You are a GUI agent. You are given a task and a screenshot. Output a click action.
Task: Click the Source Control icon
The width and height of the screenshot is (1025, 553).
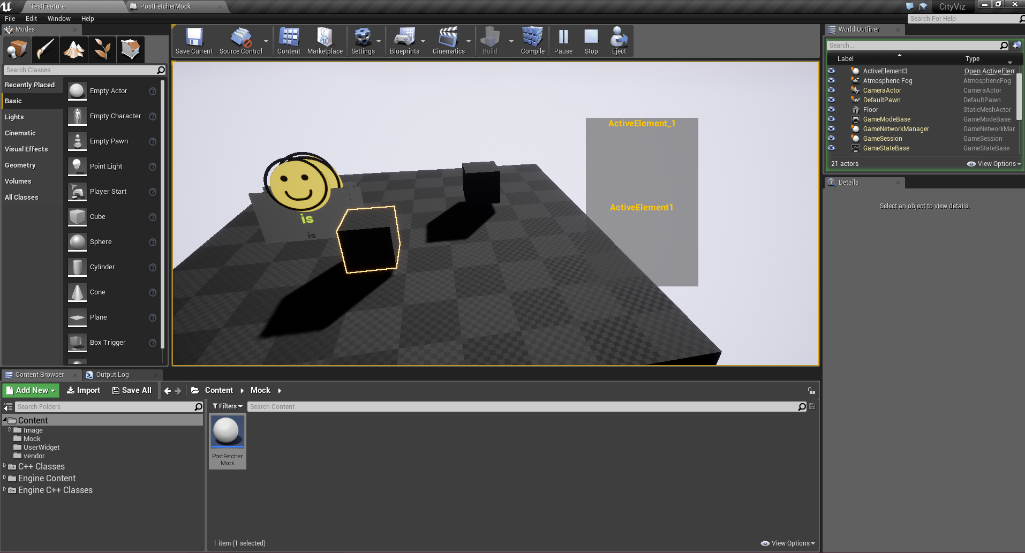(x=240, y=40)
